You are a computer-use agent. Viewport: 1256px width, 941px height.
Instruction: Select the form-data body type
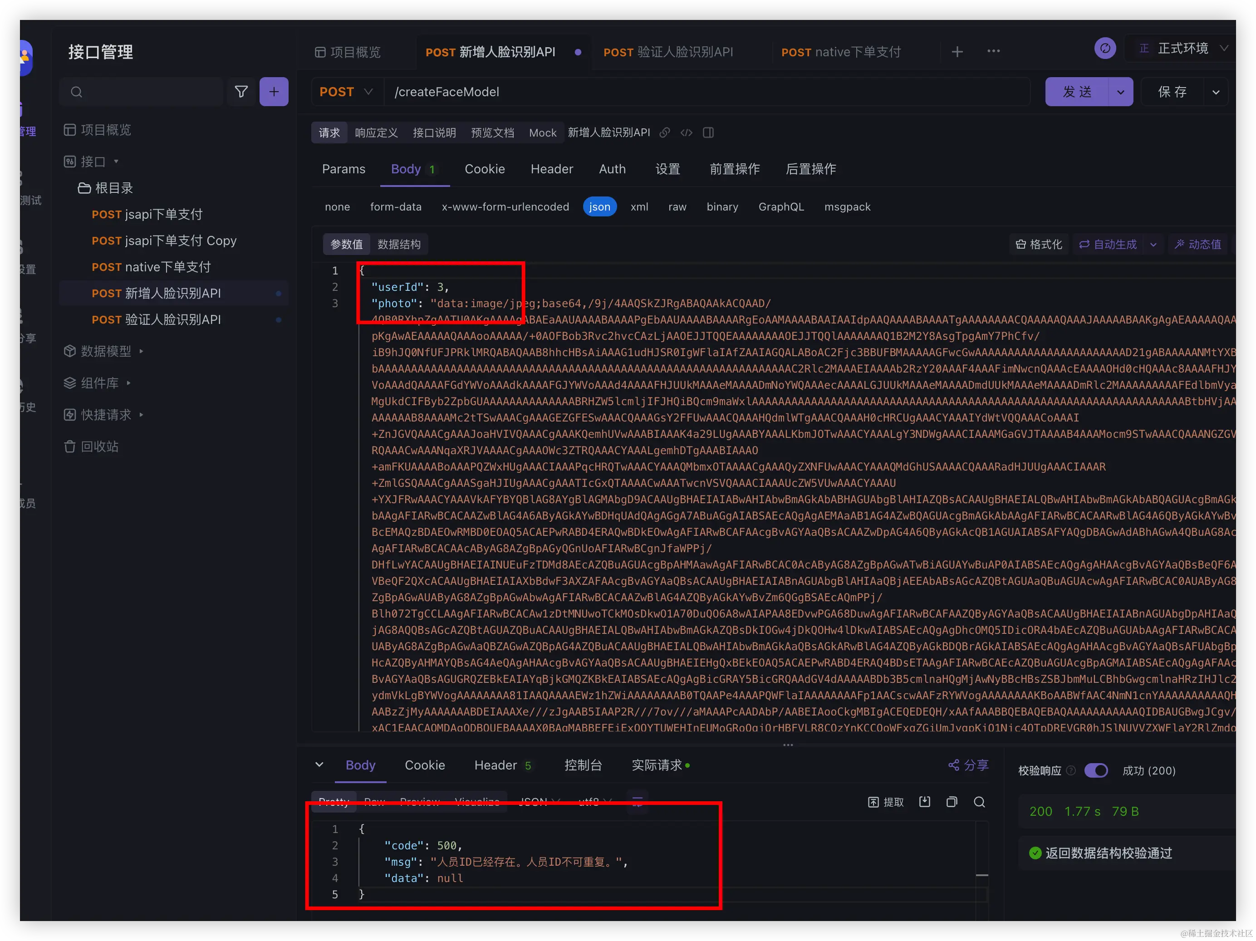click(x=396, y=207)
